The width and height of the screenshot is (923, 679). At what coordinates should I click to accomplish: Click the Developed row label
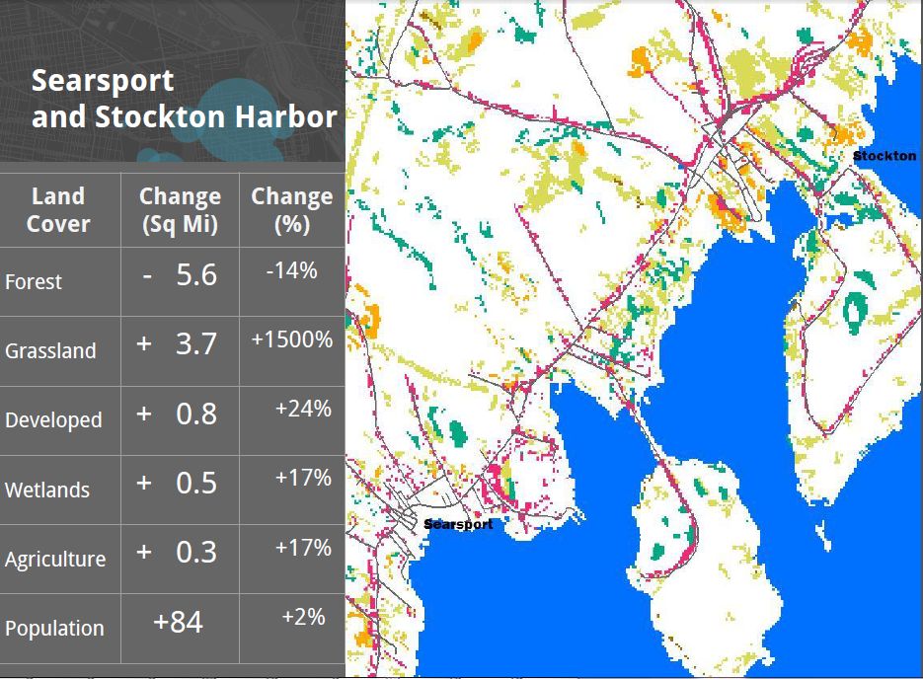tap(53, 420)
